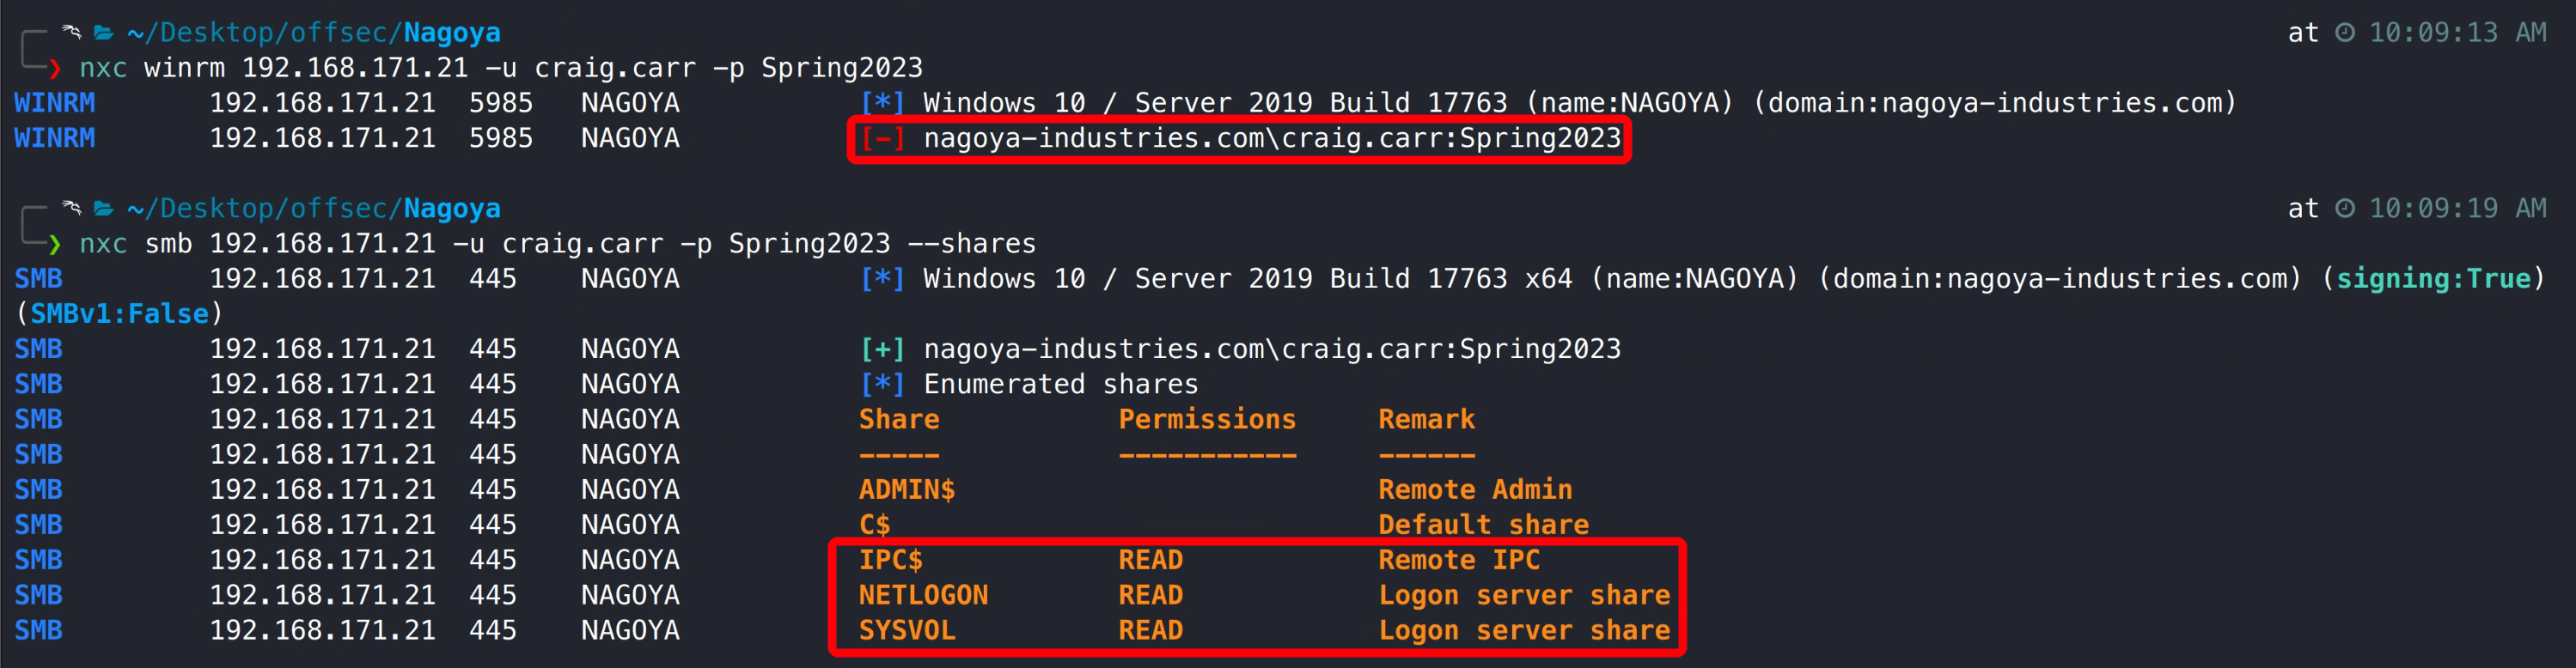The image size is (2576, 668).
Task: Click the [*] marker beside Enumerated shares
Action: [x=882, y=384]
